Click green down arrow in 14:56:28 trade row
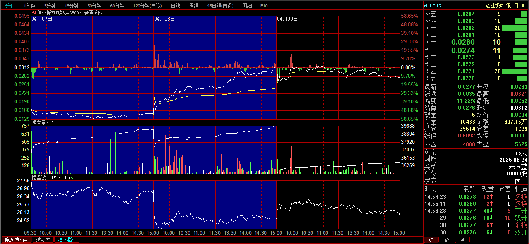 pos(491,211)
